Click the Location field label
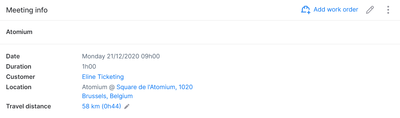 pyautogui.click(x=19, y=87)
